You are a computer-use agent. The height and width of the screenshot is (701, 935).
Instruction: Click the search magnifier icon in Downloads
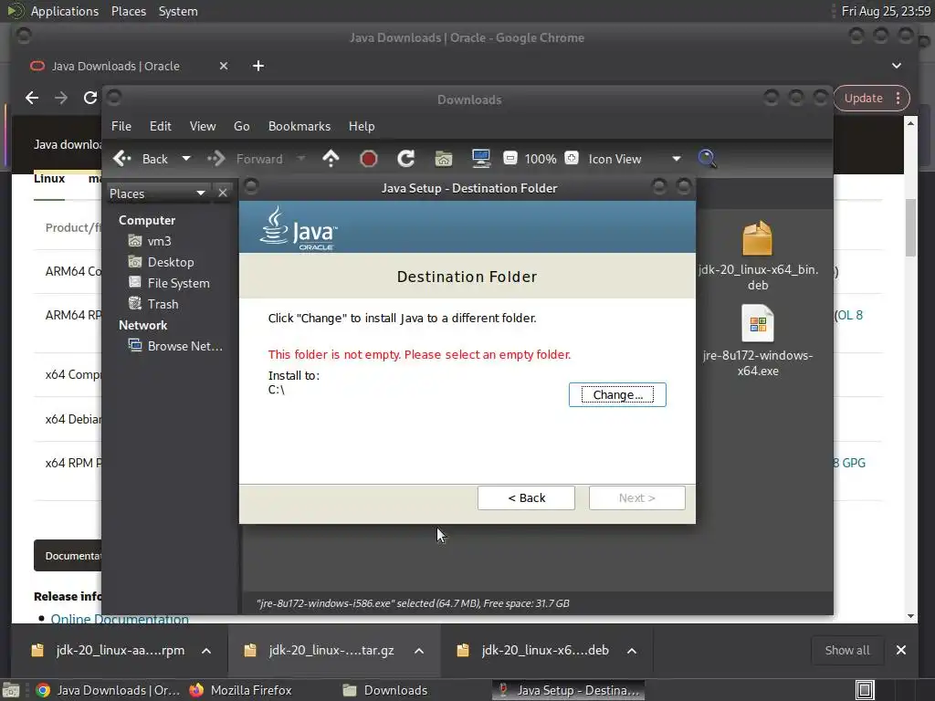click(708, 159)
